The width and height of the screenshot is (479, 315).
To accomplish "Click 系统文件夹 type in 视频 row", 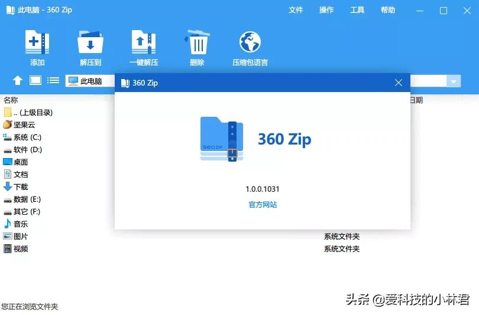I will [342, 249].
